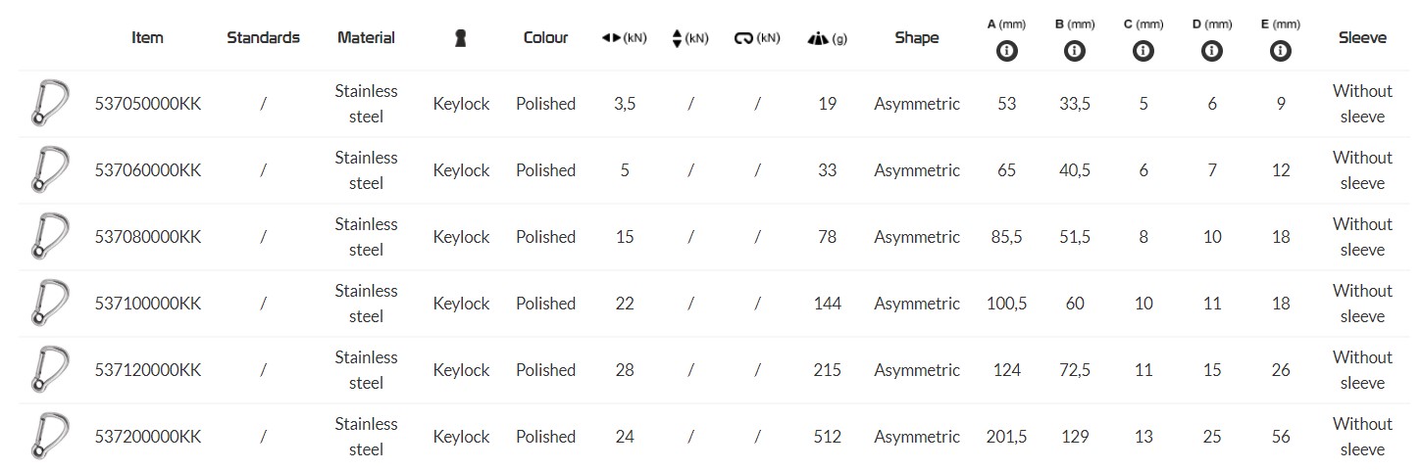1422x471 pixels.
Task: Select item code 537060000KK
Action: (x=147, y=170)
